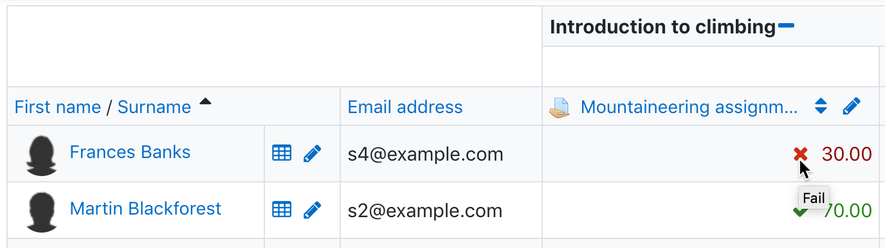Sort by Email address header
This screenshot has height=248, width=885.
pos(405,107)
